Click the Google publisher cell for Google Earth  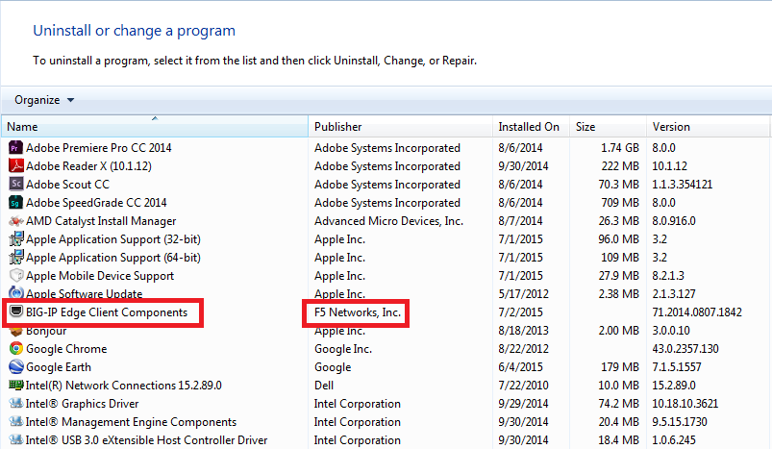333,367
